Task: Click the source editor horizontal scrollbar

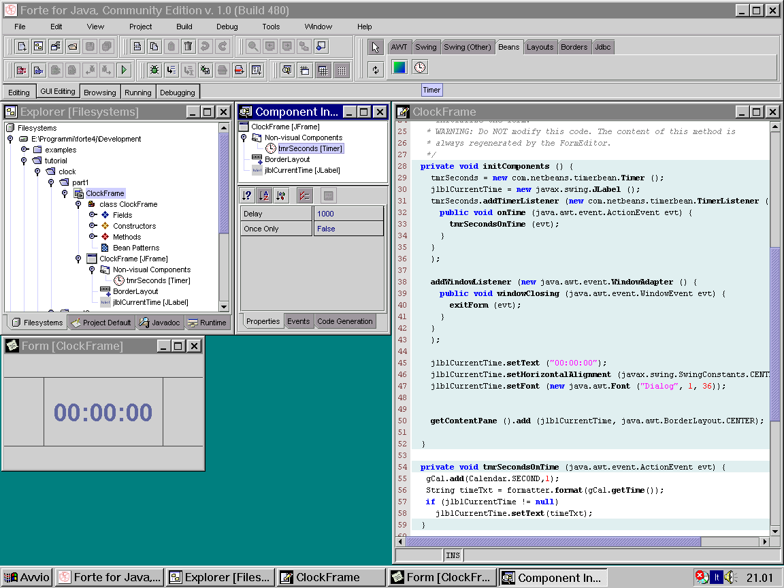Action: coord(553,542)
